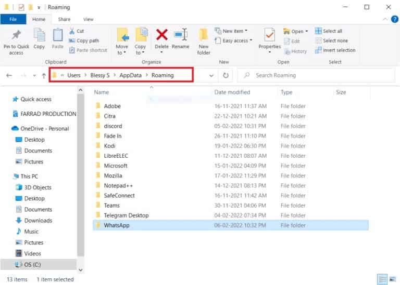Open This PC in the sidebar
This screenshot has height=285, width=400.
26,177
